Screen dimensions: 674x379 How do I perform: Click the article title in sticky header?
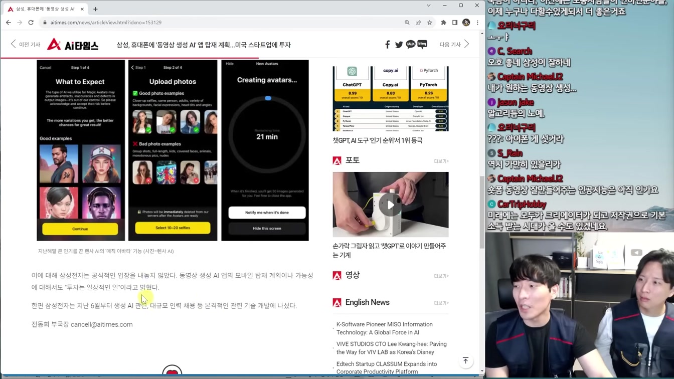click(204, 45)
